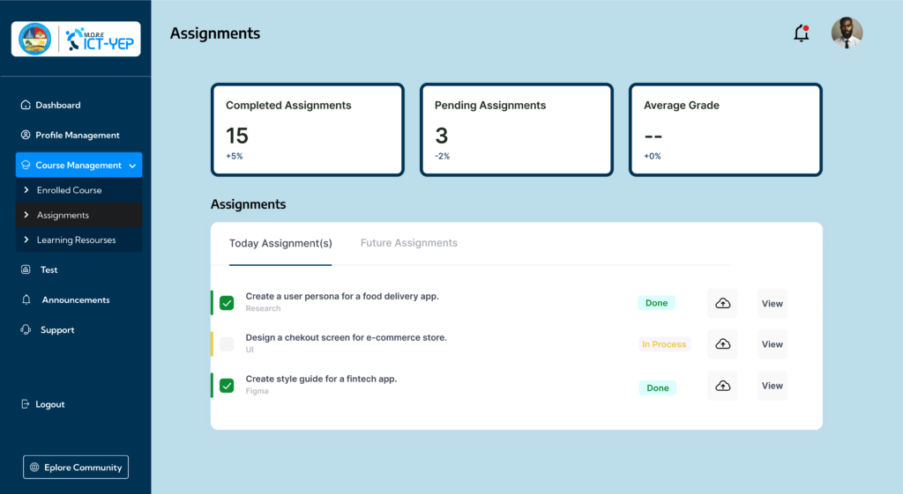This screenshot has width=903, height=494.
Task: Select the Today Assignment(s) tab
Action: (280, 244)
